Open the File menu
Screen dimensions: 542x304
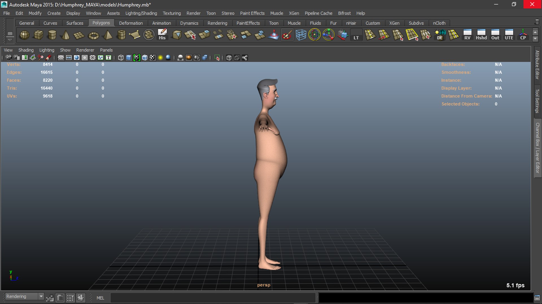6,13
